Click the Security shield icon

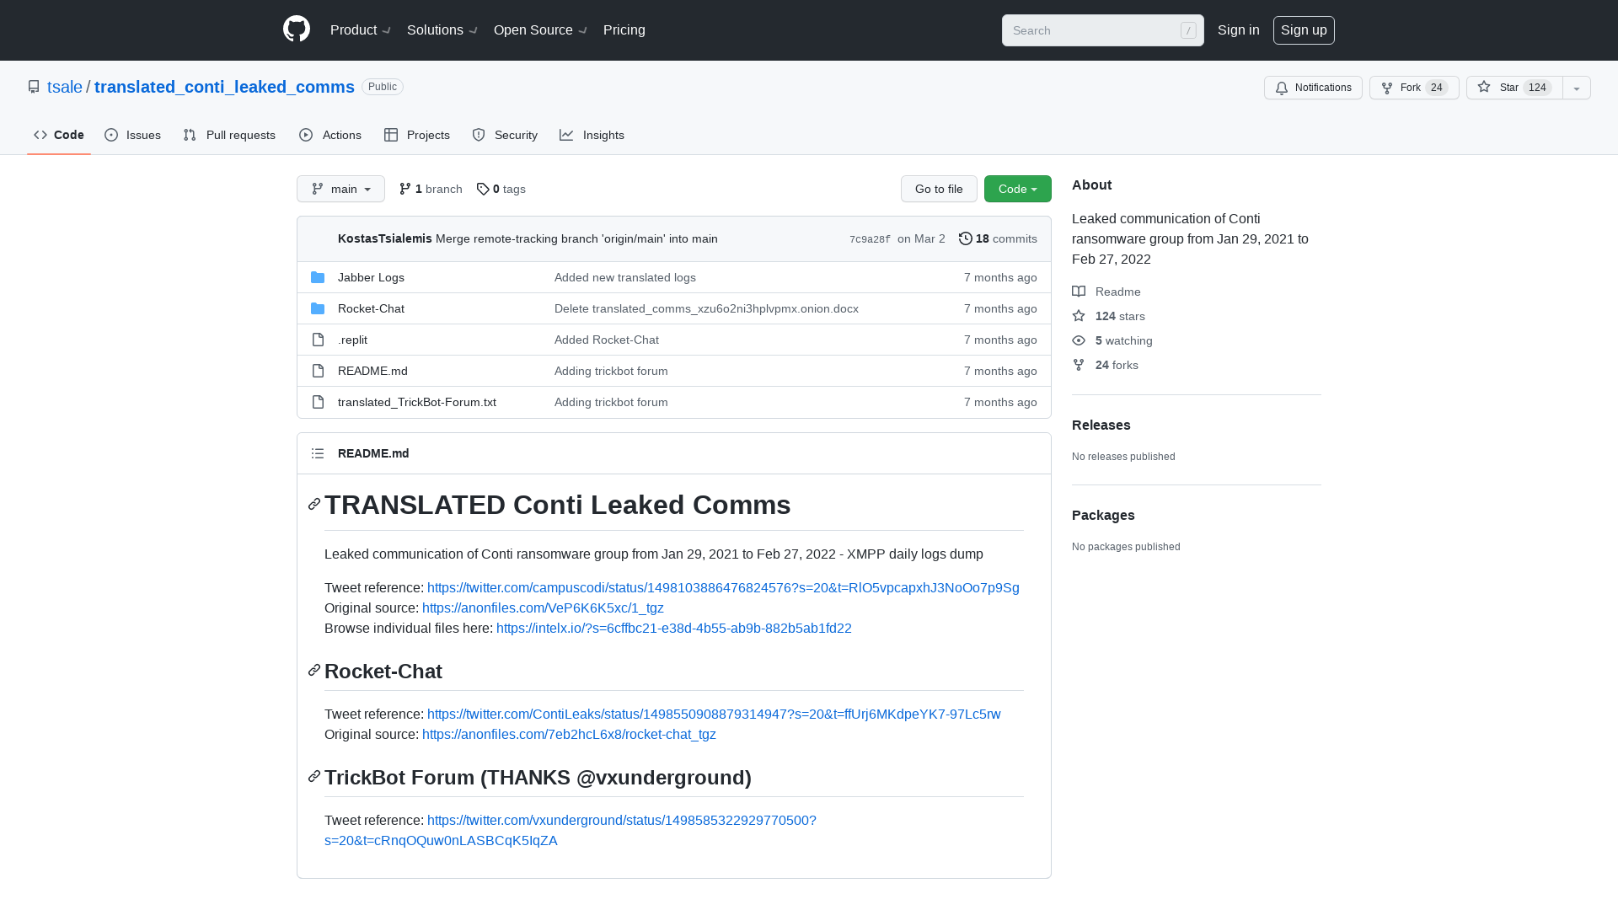(x=479, y=135)
